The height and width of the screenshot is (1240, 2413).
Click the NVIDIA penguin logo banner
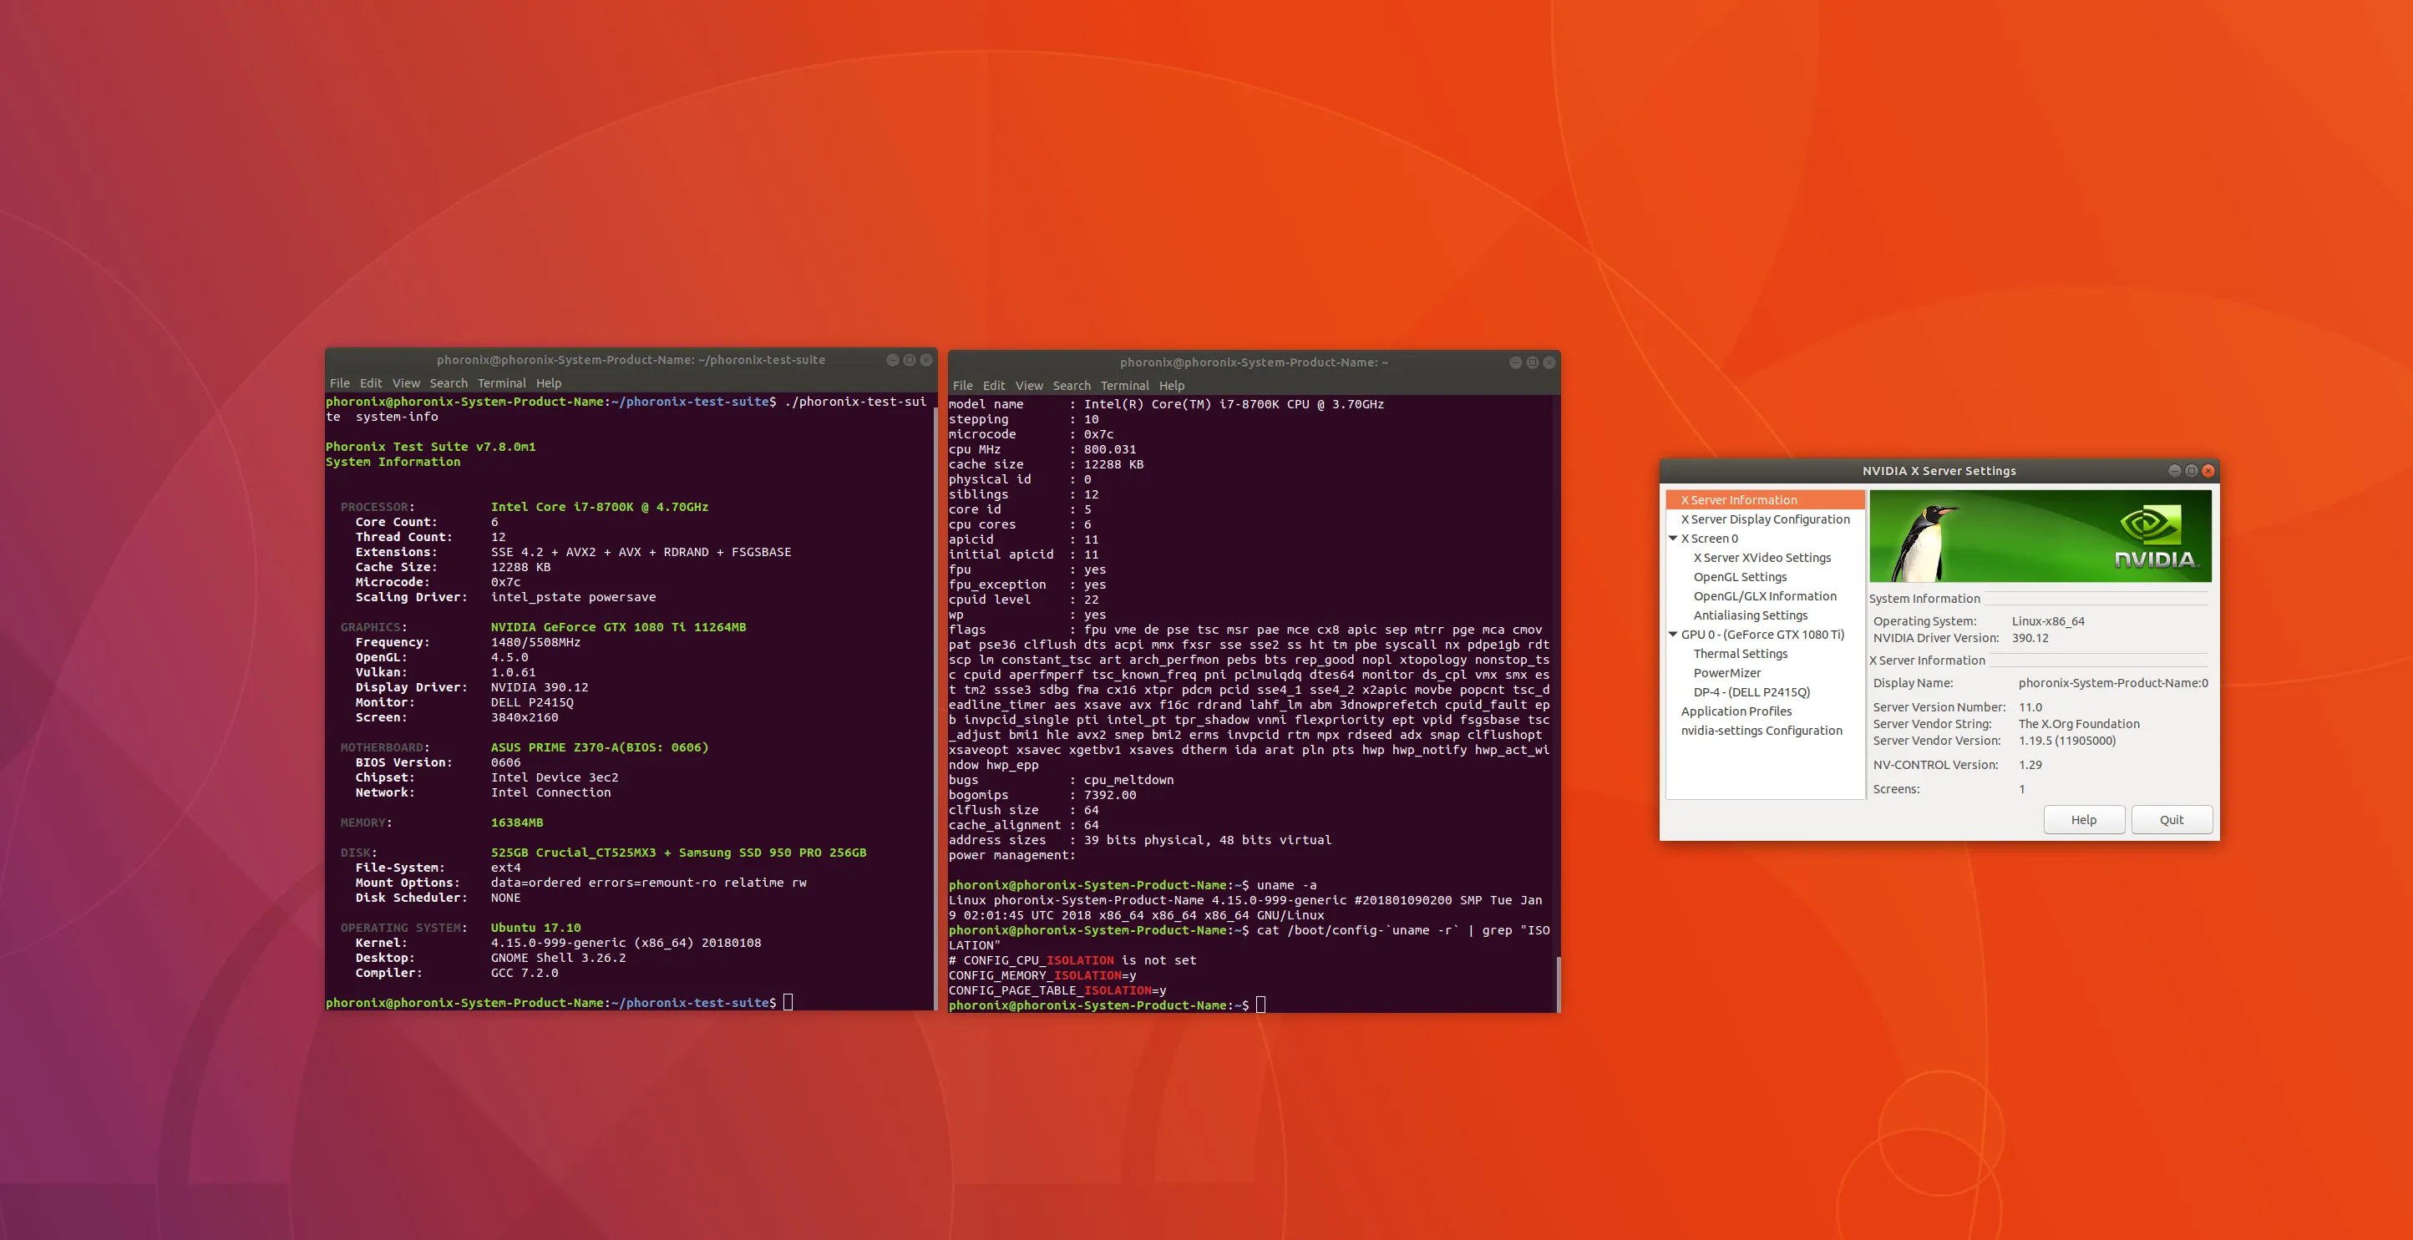[x=2040, y=536]
